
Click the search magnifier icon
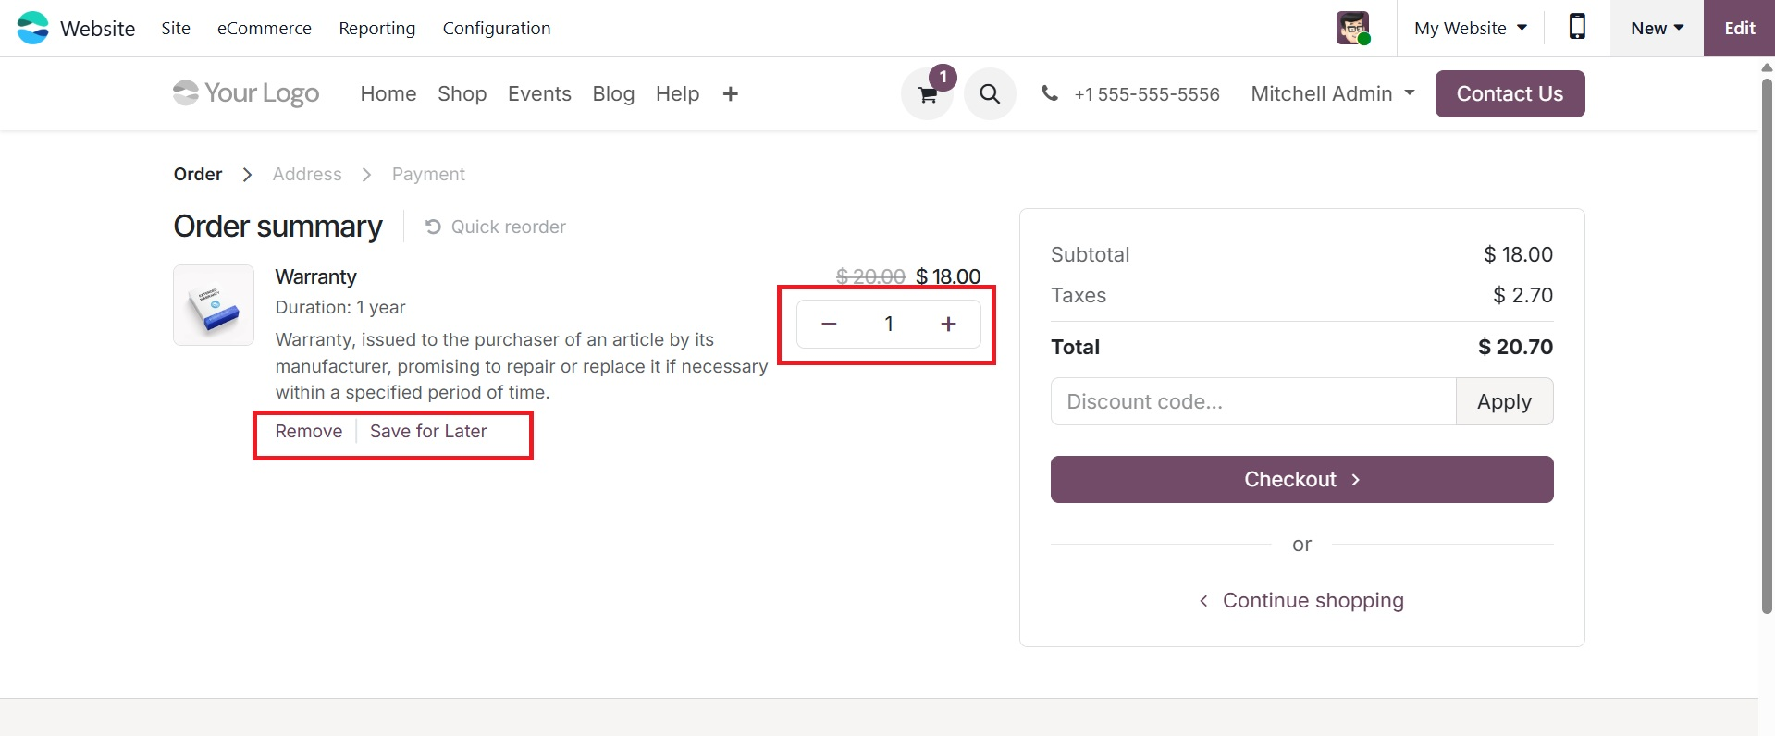pos(990,94)
